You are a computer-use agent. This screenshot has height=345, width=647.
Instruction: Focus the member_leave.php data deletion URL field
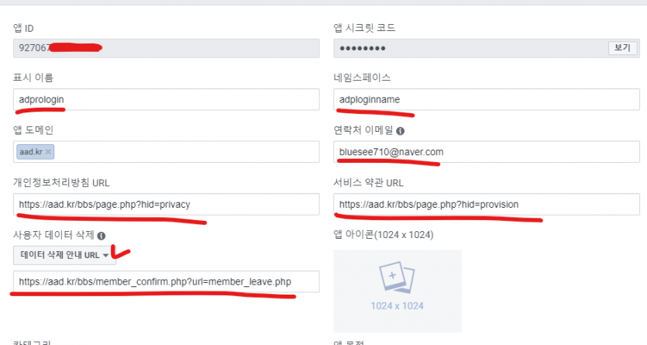(167, 281)
